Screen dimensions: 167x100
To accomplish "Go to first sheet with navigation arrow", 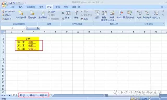I will click(x=2, y=95).
